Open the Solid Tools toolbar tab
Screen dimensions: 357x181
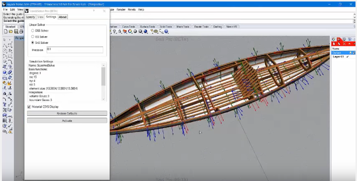coord(166,27)
